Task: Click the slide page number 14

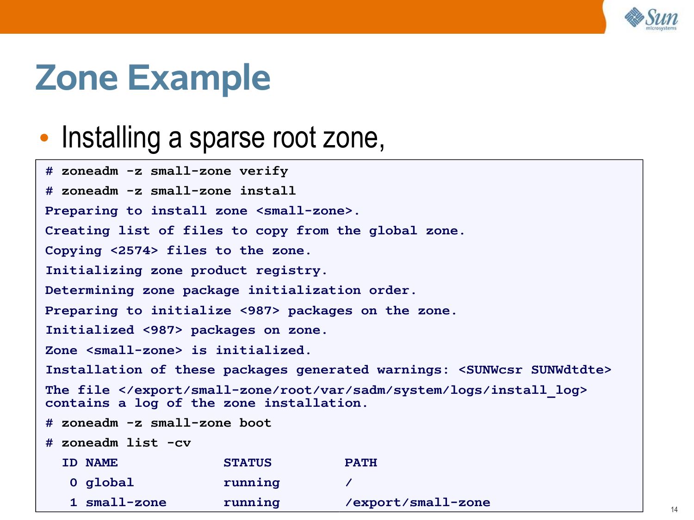Action: [674, 509]
